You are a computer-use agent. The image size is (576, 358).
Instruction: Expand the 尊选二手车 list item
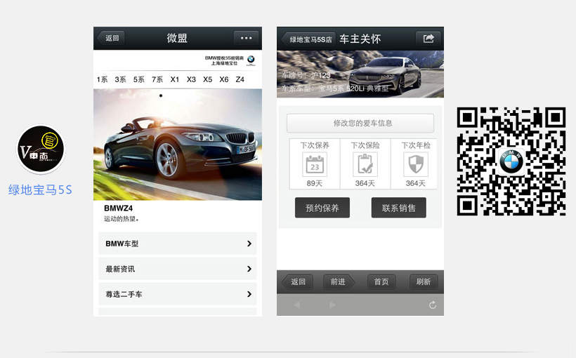[x=178, y=294]
